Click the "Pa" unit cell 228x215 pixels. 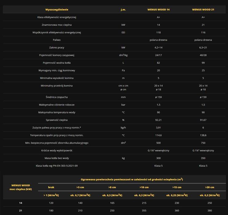[x=123, y=70]
